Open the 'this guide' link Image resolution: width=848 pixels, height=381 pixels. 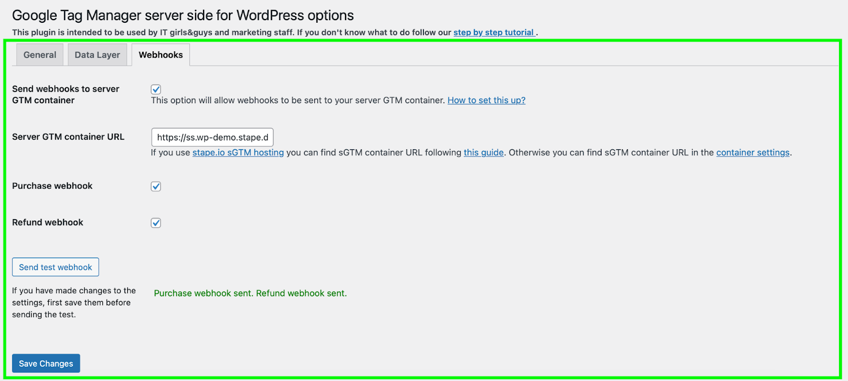coord(483,152)
